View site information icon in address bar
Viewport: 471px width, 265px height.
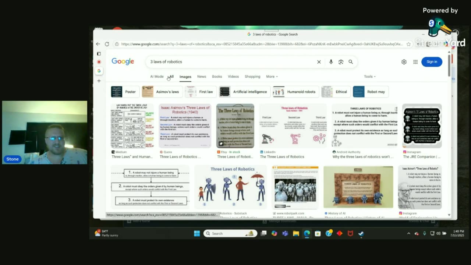point(117,44)
